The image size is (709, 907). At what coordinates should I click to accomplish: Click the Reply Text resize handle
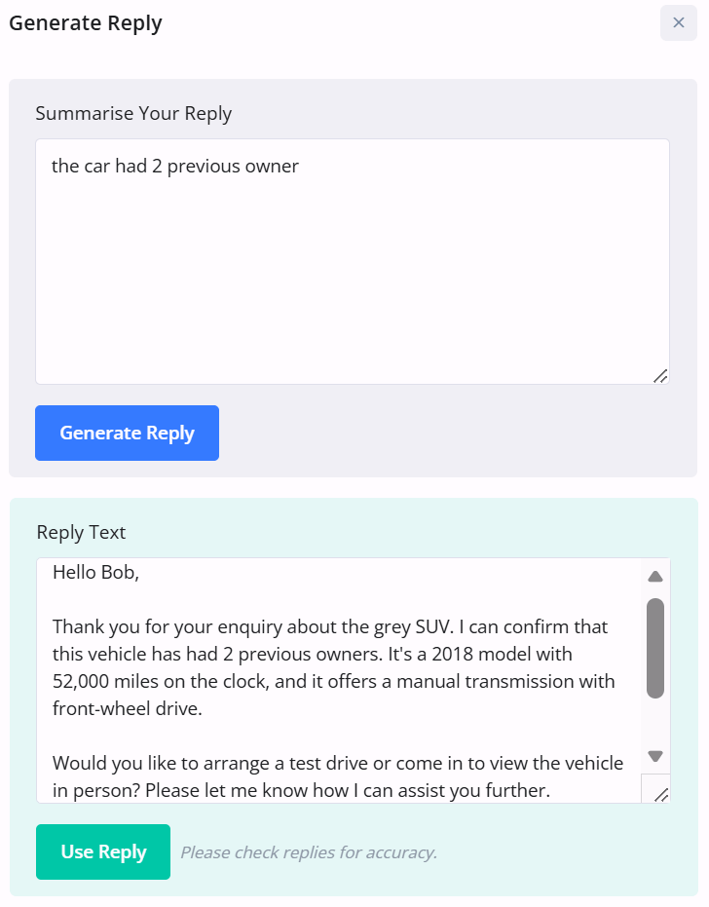coord(660,795)
